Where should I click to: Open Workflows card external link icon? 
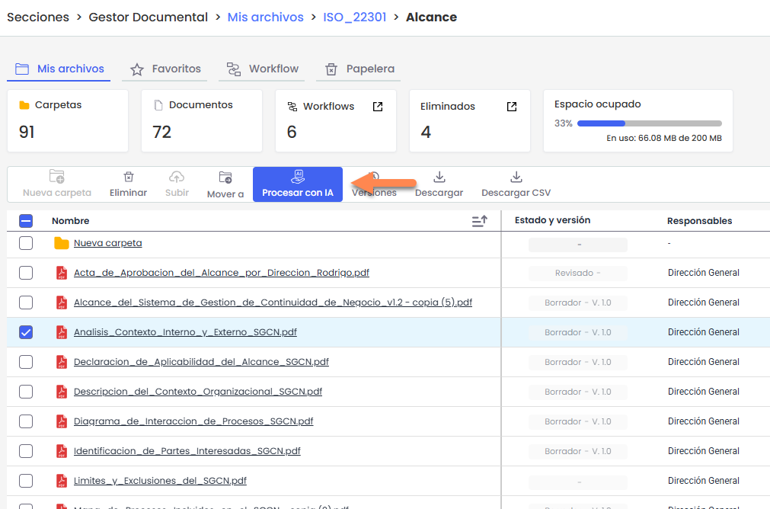click(x=378, y=107)
